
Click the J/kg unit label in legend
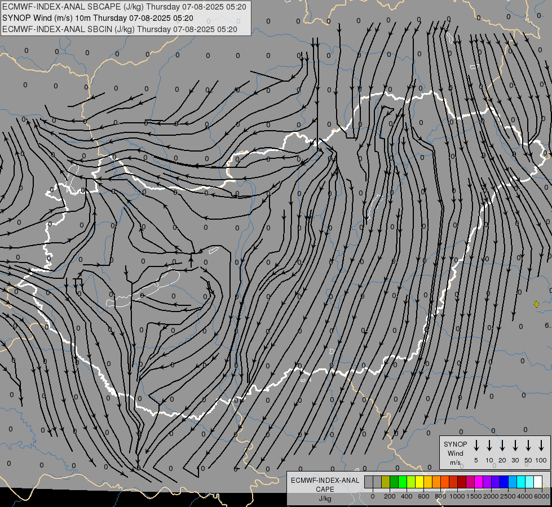325,499
